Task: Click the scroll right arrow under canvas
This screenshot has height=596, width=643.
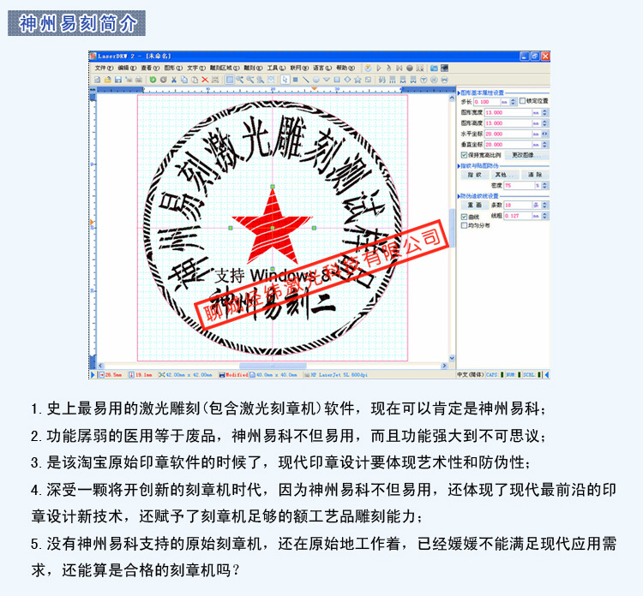Action: tap(444, 366)
